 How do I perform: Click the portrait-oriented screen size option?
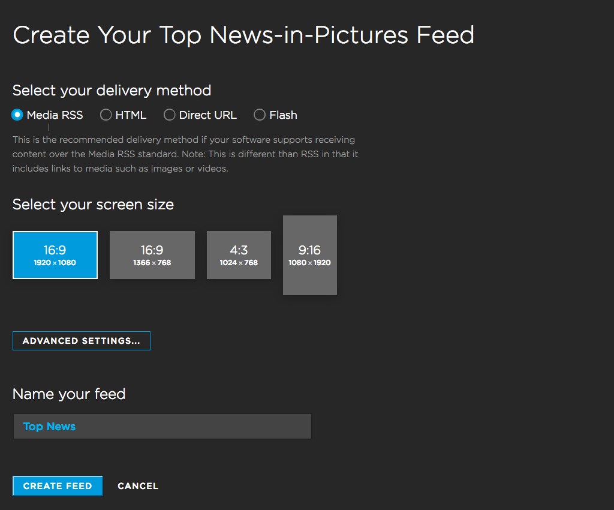click(x=309, y=255)
